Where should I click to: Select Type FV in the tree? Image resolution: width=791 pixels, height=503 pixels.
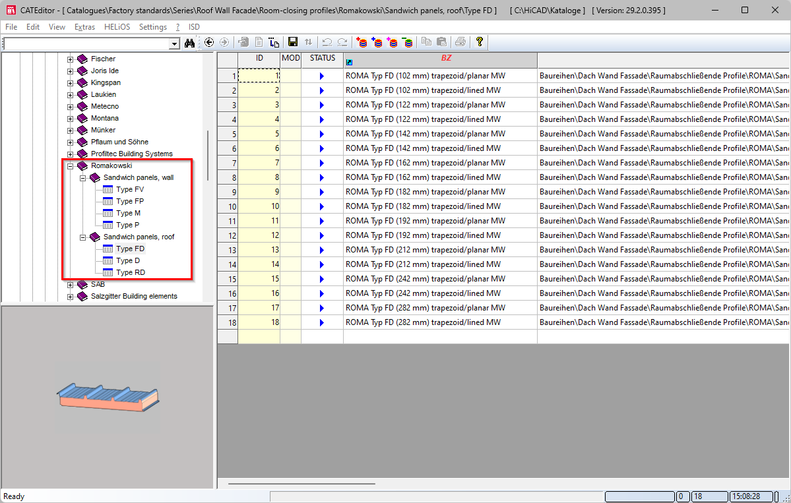[130, 189]
